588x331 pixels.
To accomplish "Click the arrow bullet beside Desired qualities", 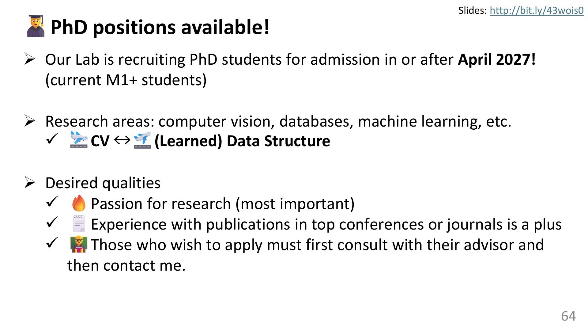I will pyautogui.click(x=30, y=182).
